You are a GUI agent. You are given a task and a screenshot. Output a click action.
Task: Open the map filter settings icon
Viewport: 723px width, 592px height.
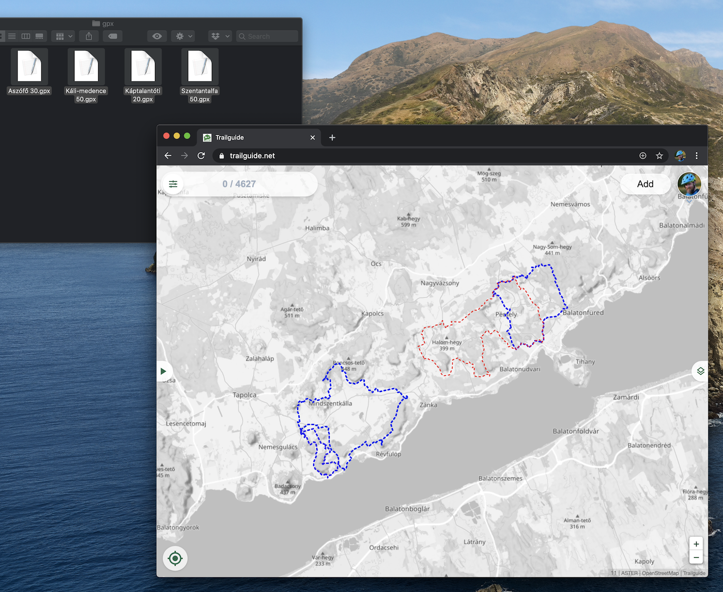[173, 184]
